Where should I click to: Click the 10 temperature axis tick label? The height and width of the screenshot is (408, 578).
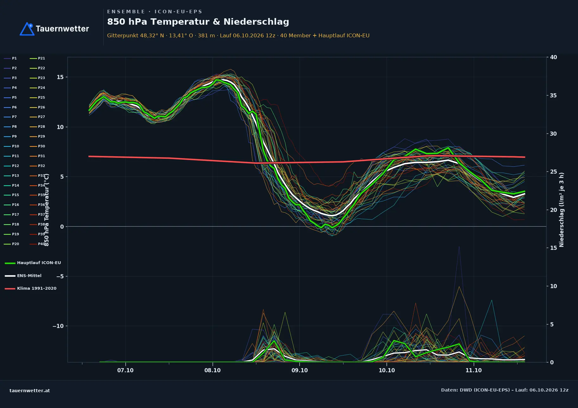tap(60, 127)
